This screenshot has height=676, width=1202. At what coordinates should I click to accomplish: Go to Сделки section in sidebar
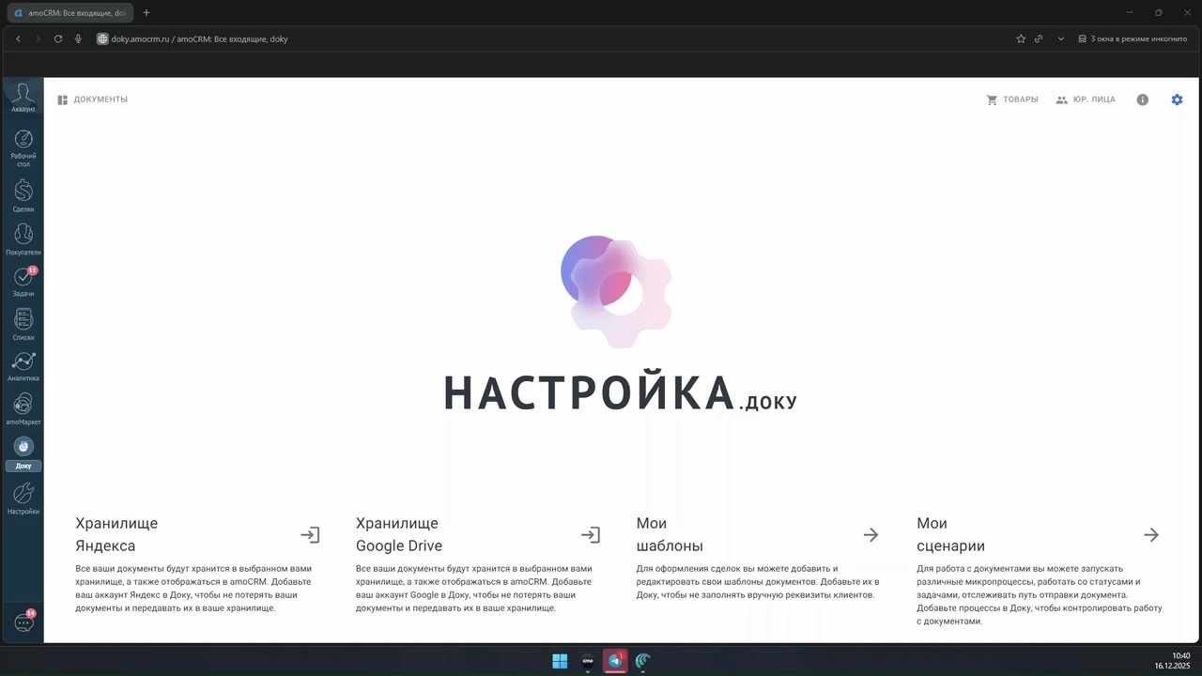click(23, 196)
